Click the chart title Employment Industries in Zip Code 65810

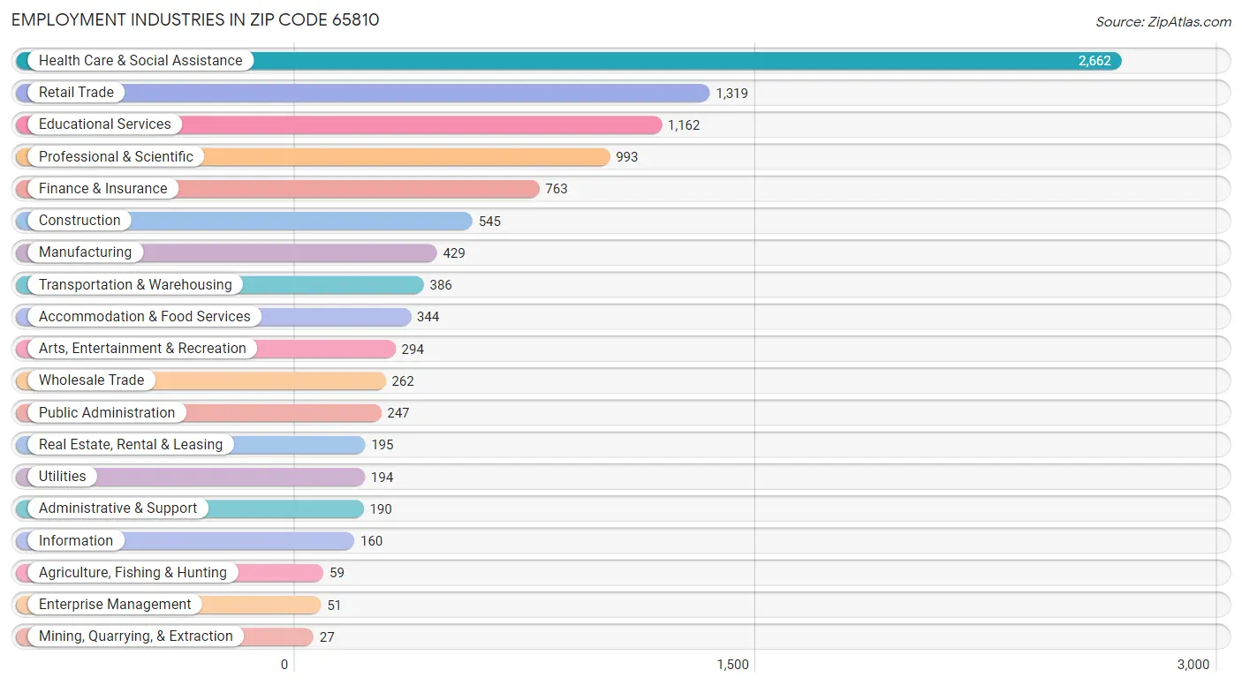click(195, 19)
